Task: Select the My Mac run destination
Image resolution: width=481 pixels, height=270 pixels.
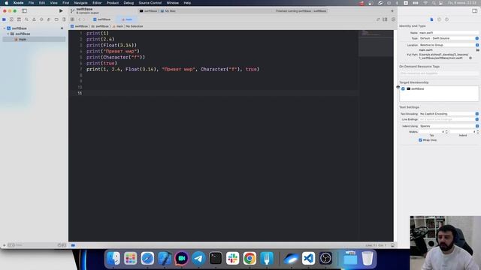Action: (x=168, y=10)
